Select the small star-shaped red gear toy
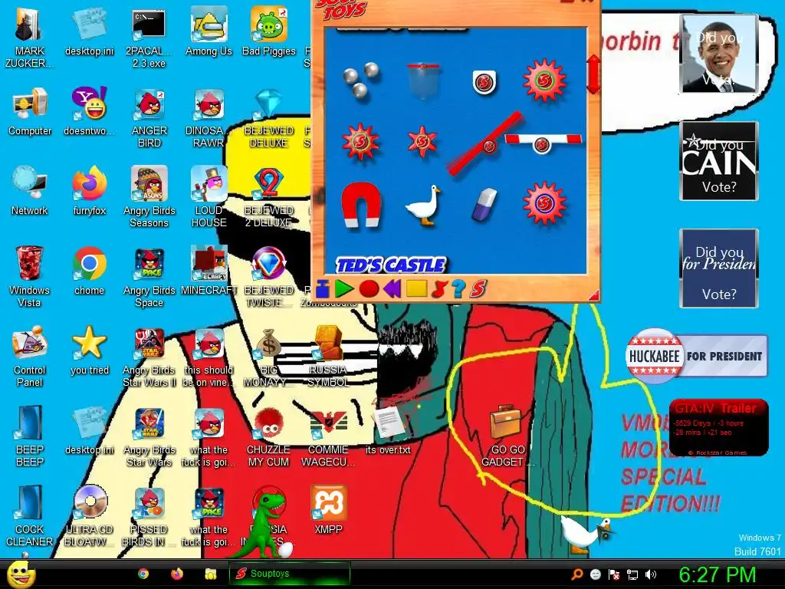785x589 pixels. tap(422, 141)
